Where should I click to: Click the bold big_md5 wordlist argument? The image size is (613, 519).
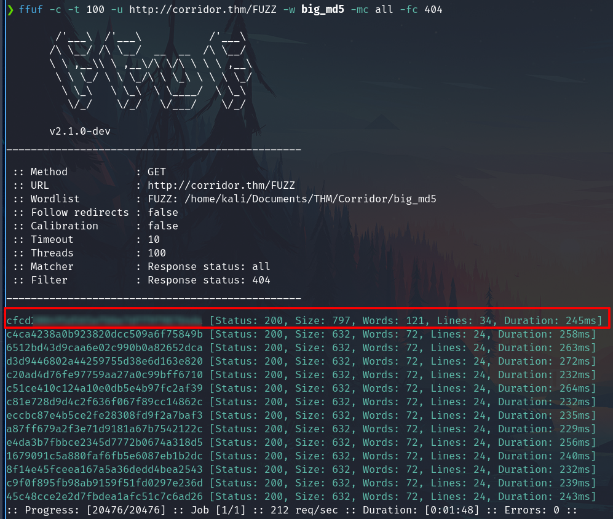[x=322, y=10]
